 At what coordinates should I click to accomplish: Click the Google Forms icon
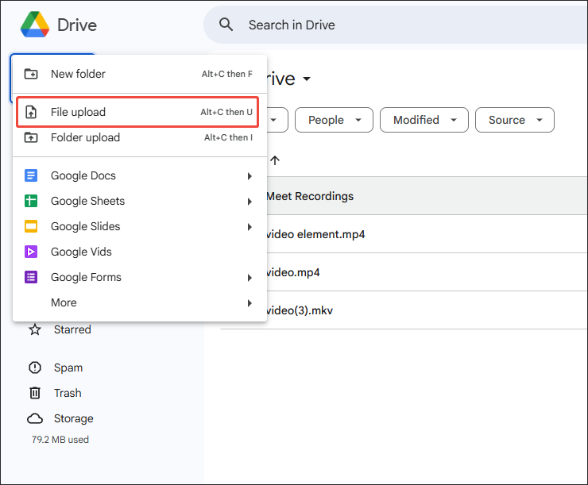tap(31, 277)
